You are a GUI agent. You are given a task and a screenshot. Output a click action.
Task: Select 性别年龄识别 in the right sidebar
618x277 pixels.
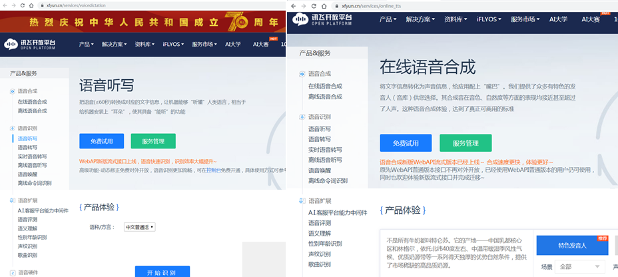(x=325, y=244)
